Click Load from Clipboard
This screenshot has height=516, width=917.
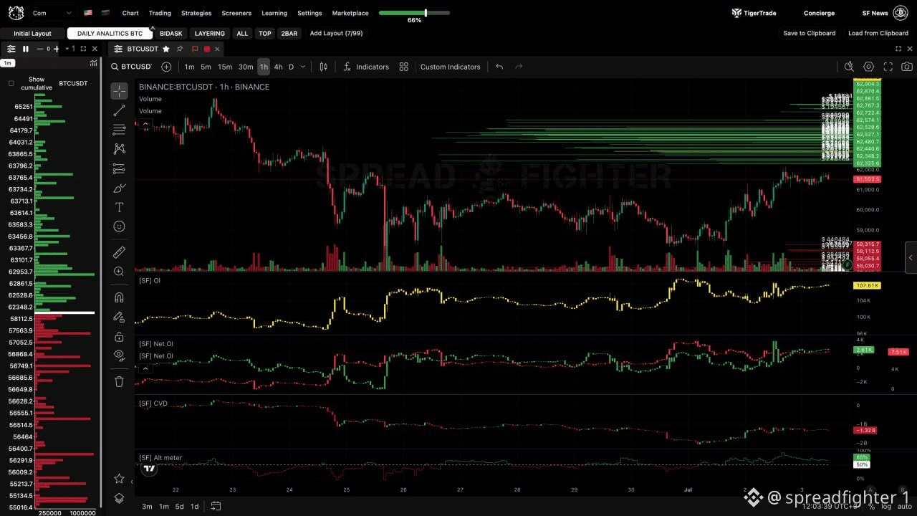(878, 34)
